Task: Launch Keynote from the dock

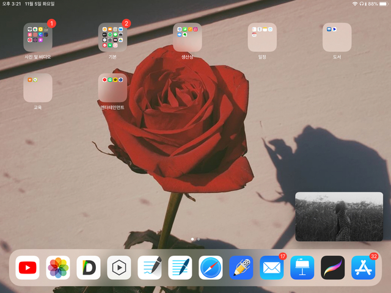Action: pyautogui.click(x=302, y=267)
